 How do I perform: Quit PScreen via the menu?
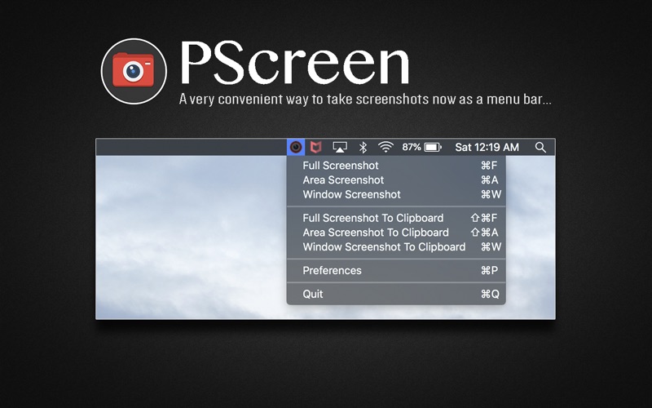pos(396,294)
